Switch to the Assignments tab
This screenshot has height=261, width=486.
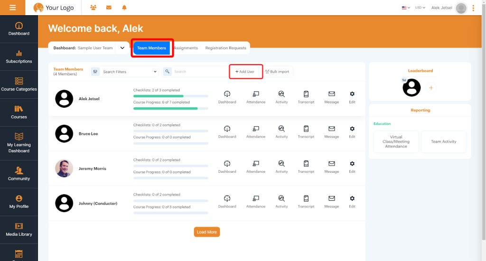pos(186,48)
